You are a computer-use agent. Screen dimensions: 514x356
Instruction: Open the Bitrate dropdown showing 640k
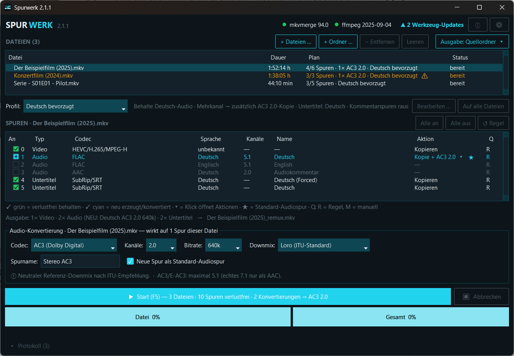pos(223,245)
